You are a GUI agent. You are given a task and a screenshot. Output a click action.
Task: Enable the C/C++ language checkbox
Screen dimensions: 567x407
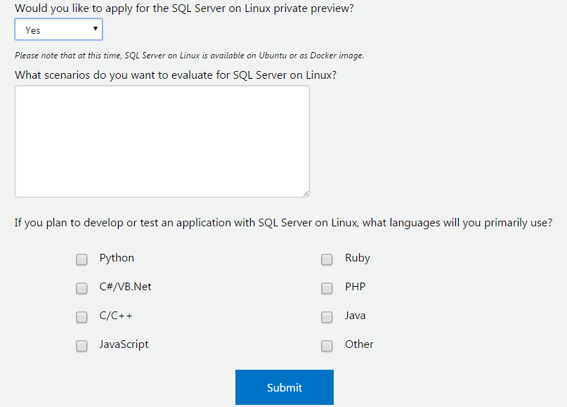[82, 317]
